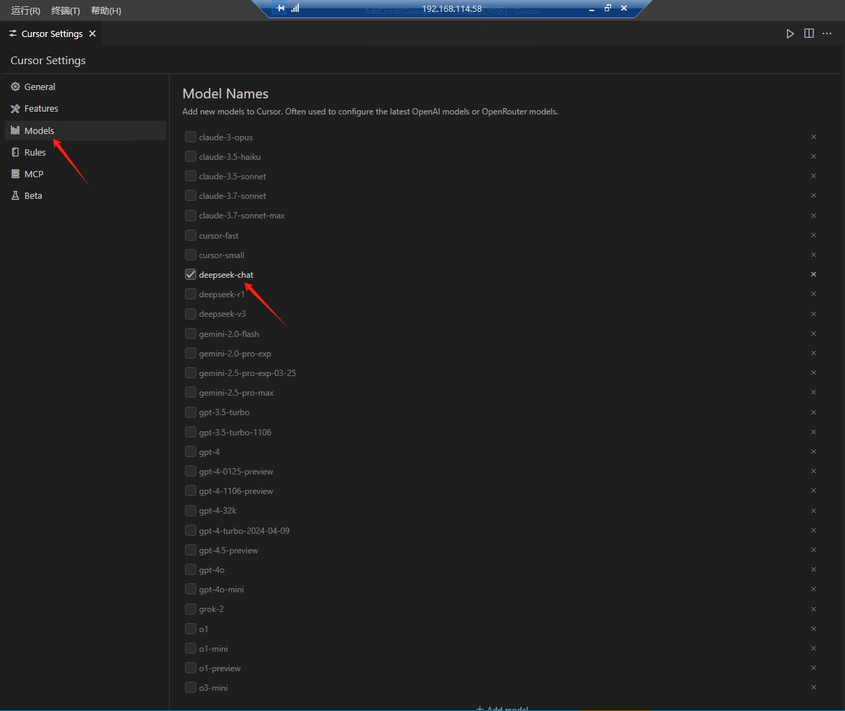Remove deepseek-v3 model with its X
The image size is (845, 711).
(814, 313)
